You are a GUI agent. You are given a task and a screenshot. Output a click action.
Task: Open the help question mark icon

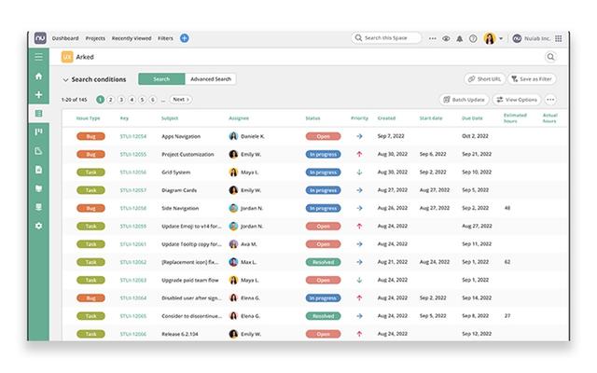[x=473, y=38]
